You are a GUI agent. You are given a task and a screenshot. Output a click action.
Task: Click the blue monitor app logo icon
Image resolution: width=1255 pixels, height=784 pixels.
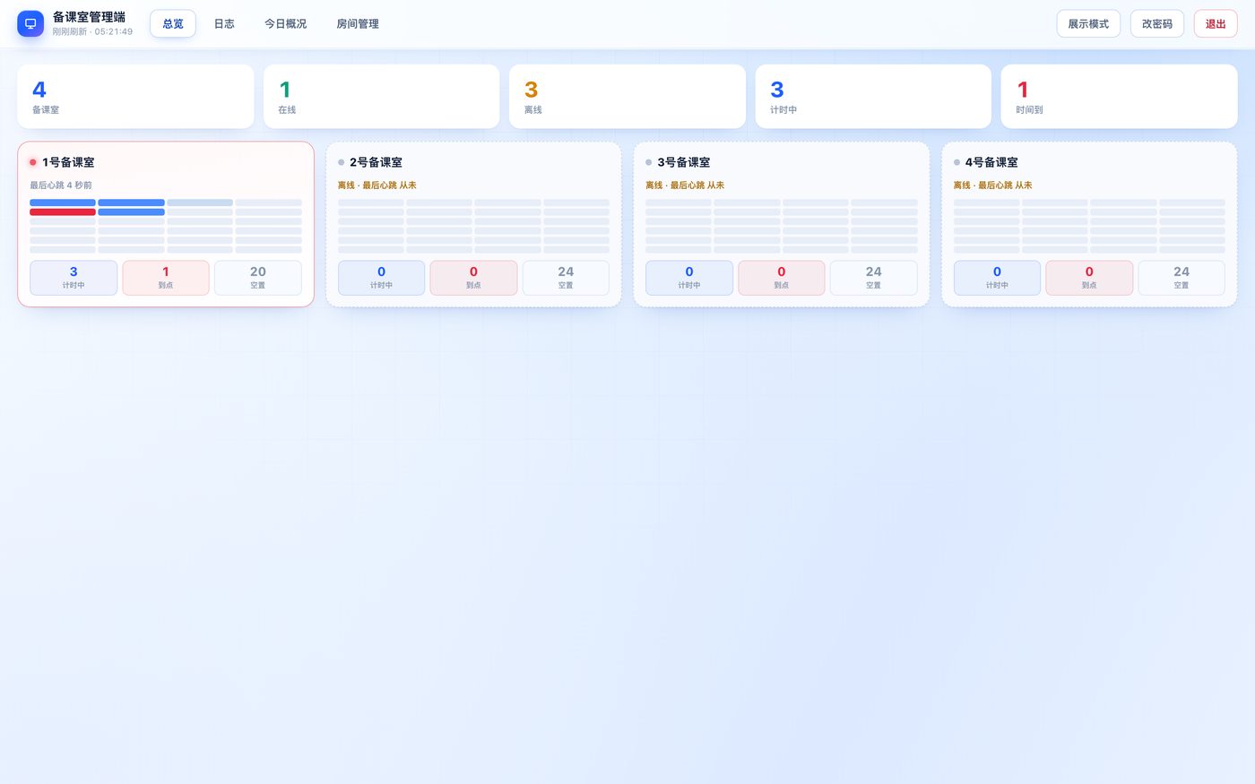tap(30, 23)
